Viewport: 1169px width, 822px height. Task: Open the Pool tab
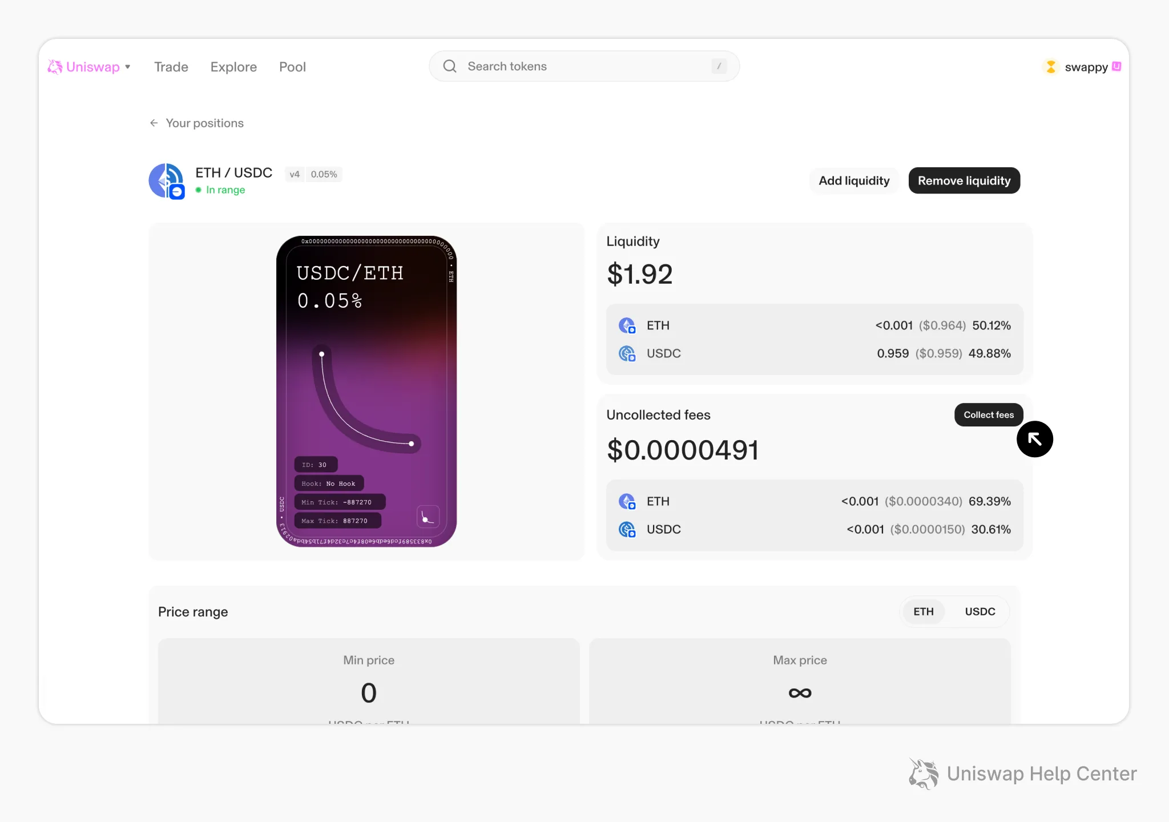pyautogui.click(x=292, y=67)
